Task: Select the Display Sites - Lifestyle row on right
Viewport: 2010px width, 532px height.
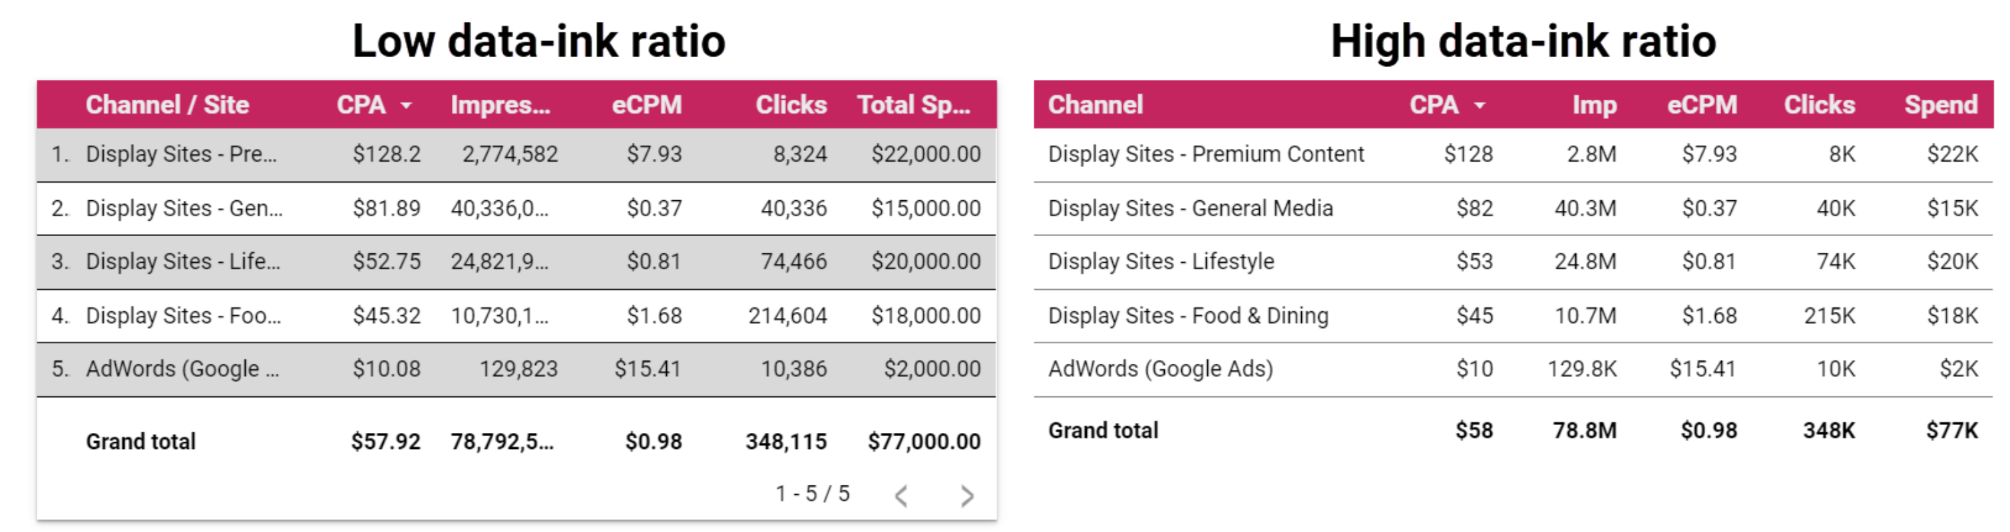Action: tap(1161, 261)
